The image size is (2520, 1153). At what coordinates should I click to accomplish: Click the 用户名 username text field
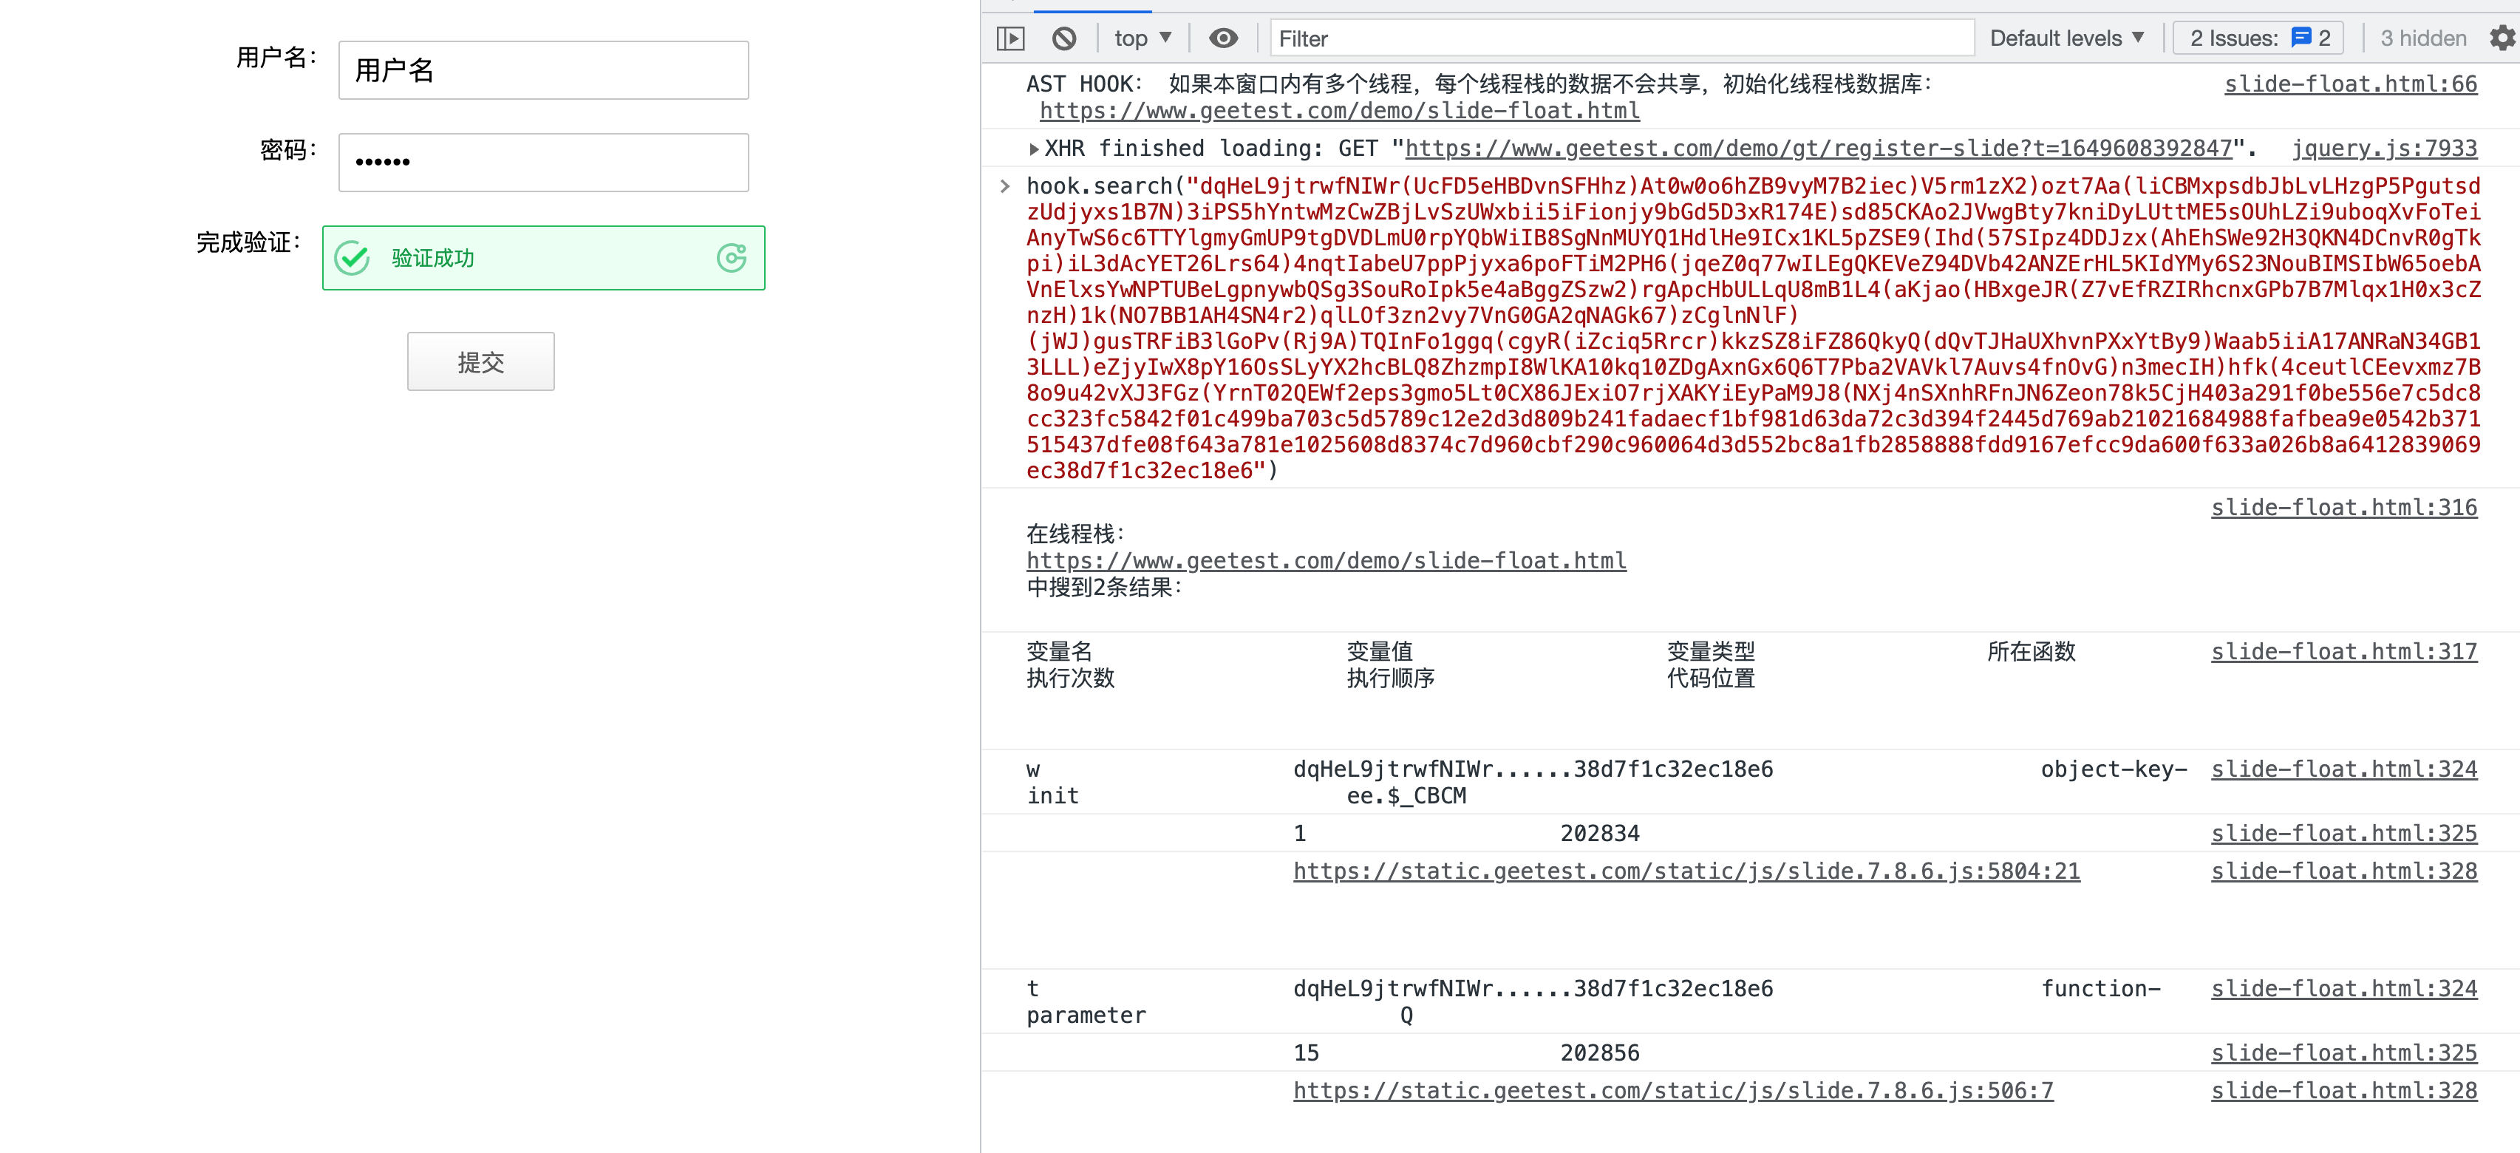click(x=543, y=70)
